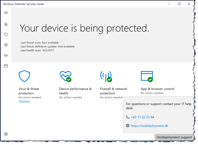Close the Security Center window
The width and height of the screenshot is (198, 145).
point(189,4)
